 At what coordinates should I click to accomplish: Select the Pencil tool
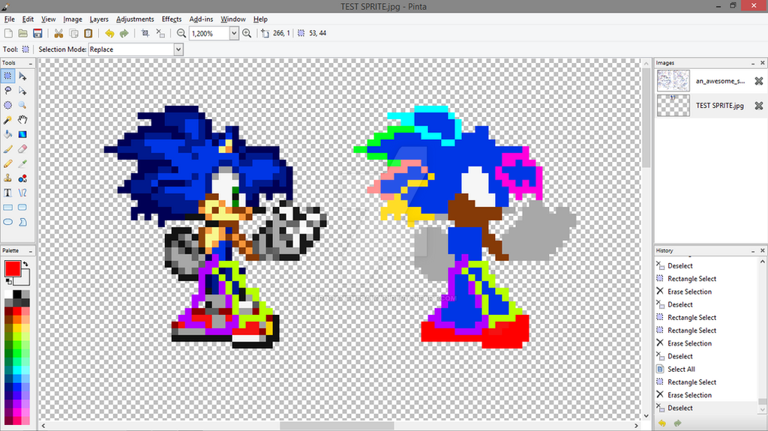click(x=7, y=163)
